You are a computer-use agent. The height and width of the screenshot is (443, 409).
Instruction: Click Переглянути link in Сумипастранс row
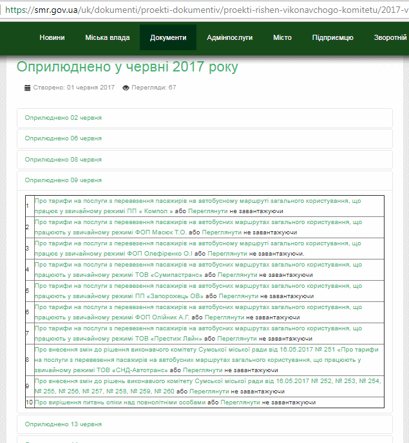click(238, 275)
